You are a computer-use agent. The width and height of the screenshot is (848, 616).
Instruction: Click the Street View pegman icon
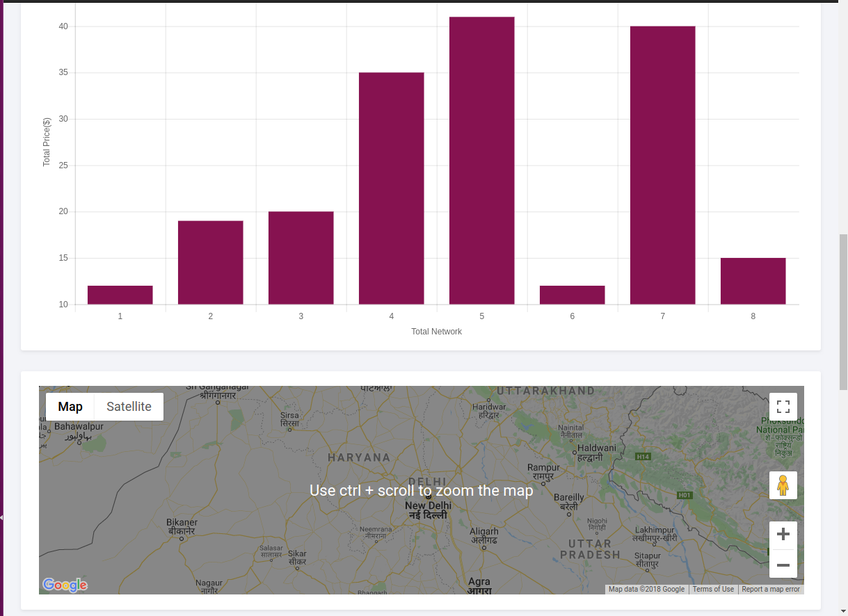[783, 485]
